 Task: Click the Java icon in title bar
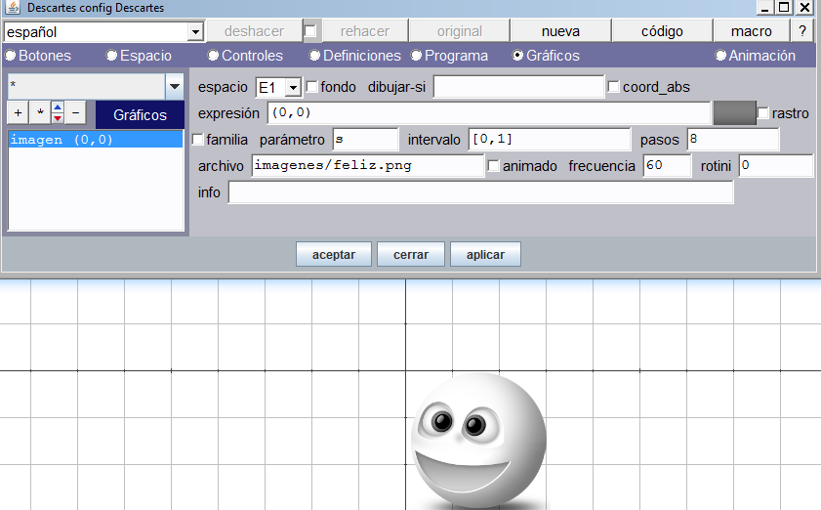(13, 8)
